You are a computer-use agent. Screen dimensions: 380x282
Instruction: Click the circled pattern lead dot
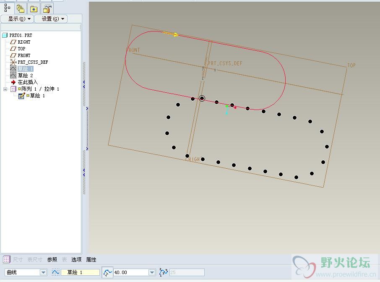(202, 98)
